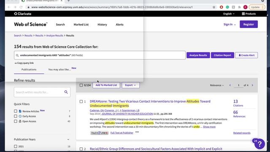Image resolution: width=270 pixels, height=152 pixels.
Task: Select checkbox for result 2
Action: 81,149
